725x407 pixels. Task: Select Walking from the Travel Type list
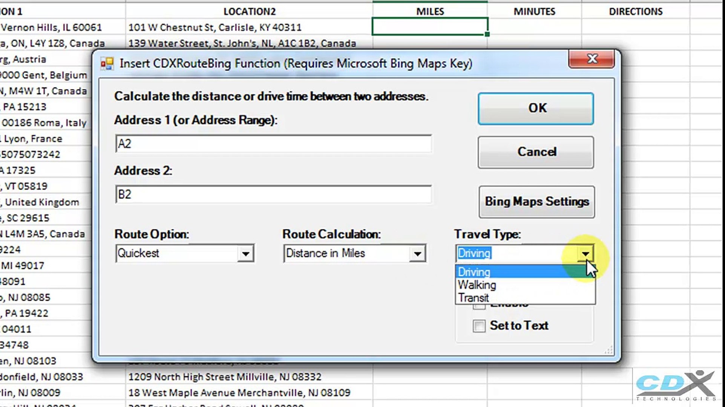point(476,285)
